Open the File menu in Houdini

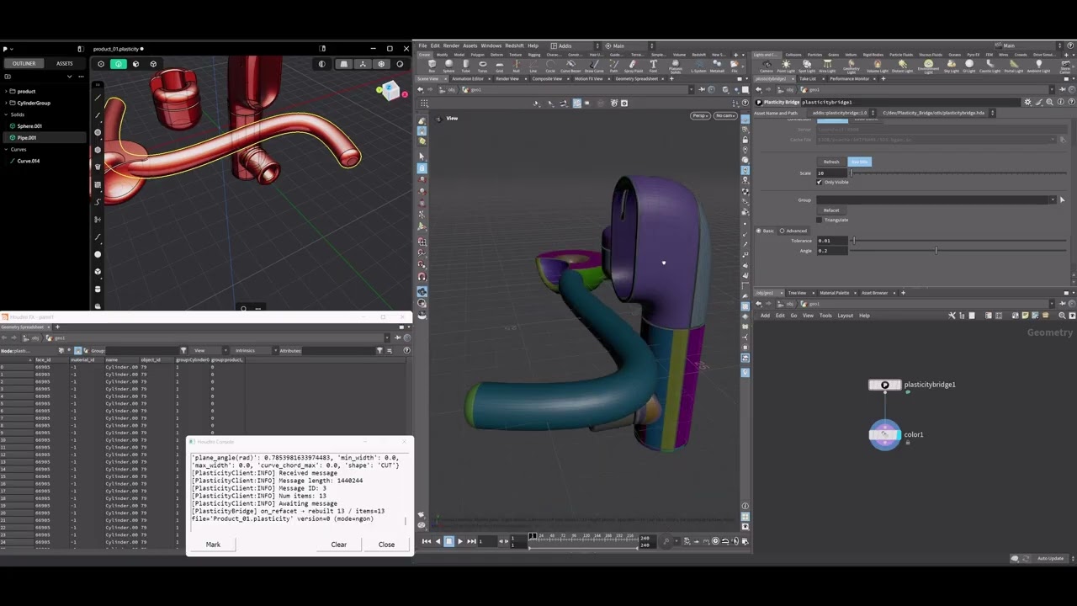[423, 45]
